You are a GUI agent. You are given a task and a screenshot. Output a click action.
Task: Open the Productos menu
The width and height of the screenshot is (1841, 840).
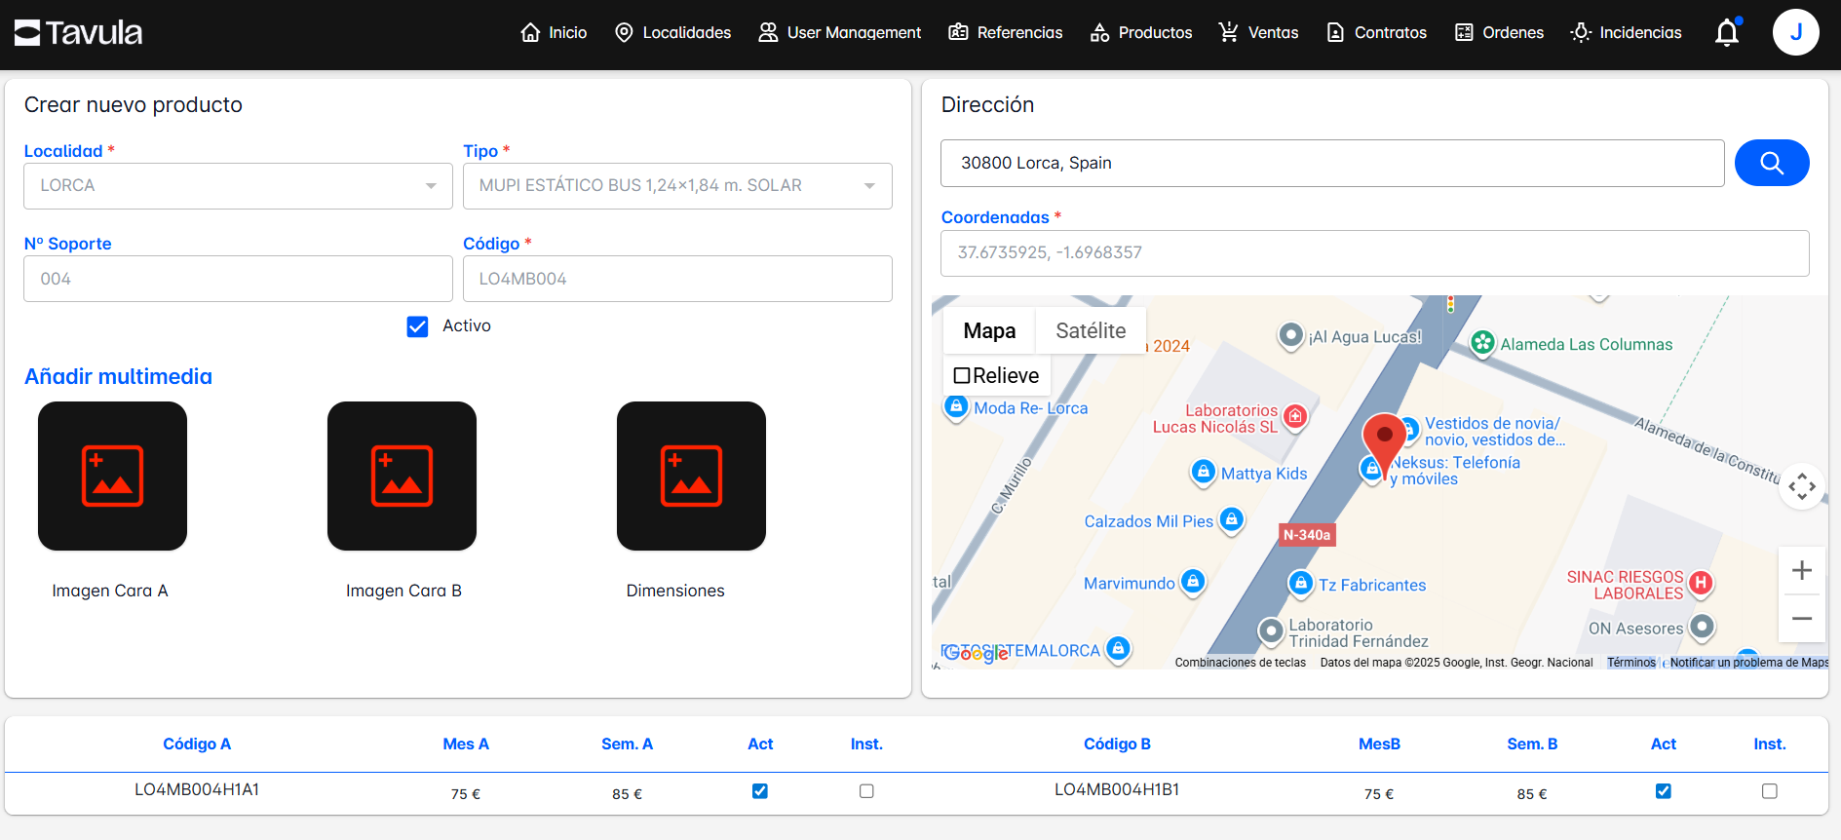coord(1141,33)
